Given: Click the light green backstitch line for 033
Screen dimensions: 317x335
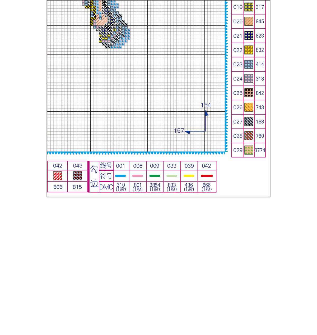Looking at the screenshot, I should click(x=172, y=176).
